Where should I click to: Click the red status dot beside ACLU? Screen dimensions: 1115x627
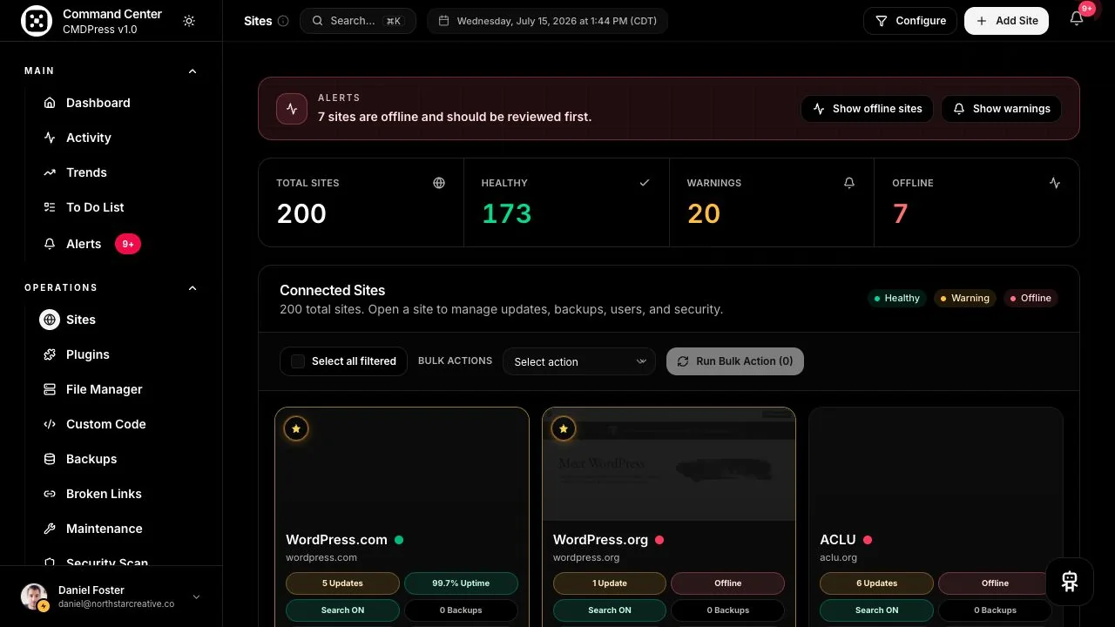[868, 540]
